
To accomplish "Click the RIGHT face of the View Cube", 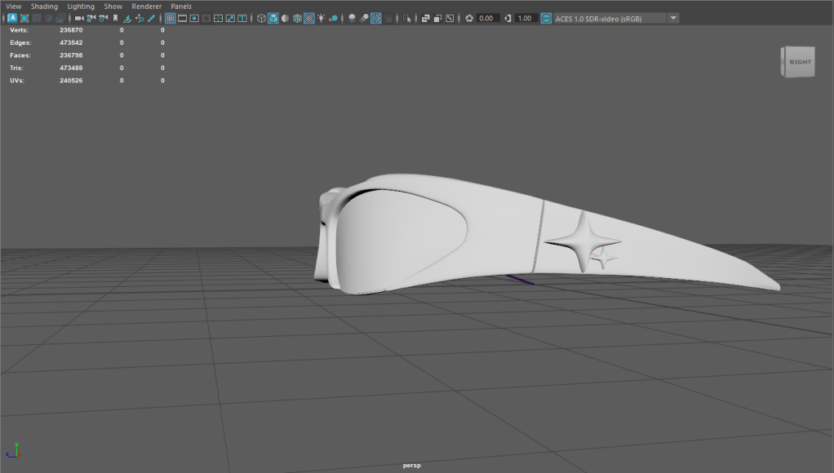I will 800,62.
